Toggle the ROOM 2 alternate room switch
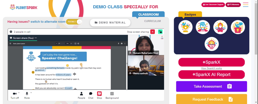258x104 pixels. pos(74,22)
